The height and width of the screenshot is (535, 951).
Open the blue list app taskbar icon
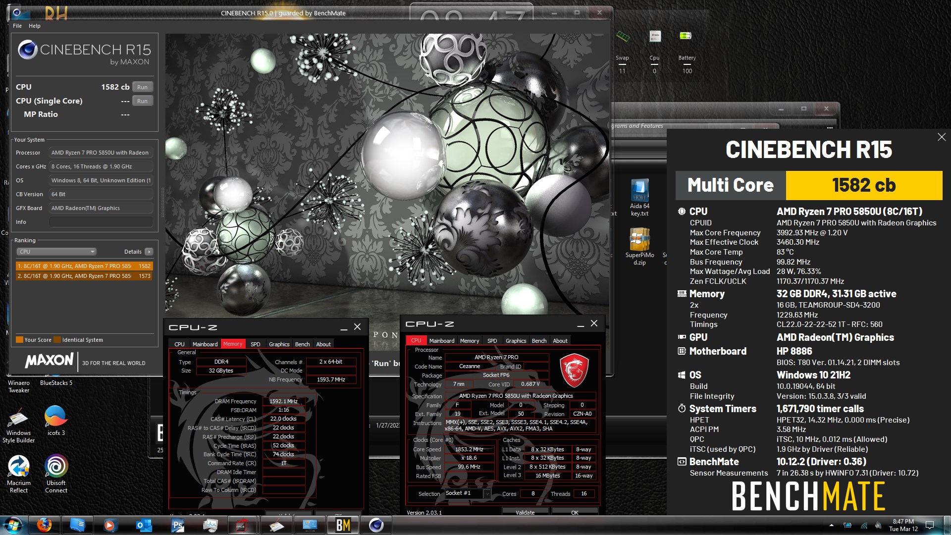[x=78, y=525]
